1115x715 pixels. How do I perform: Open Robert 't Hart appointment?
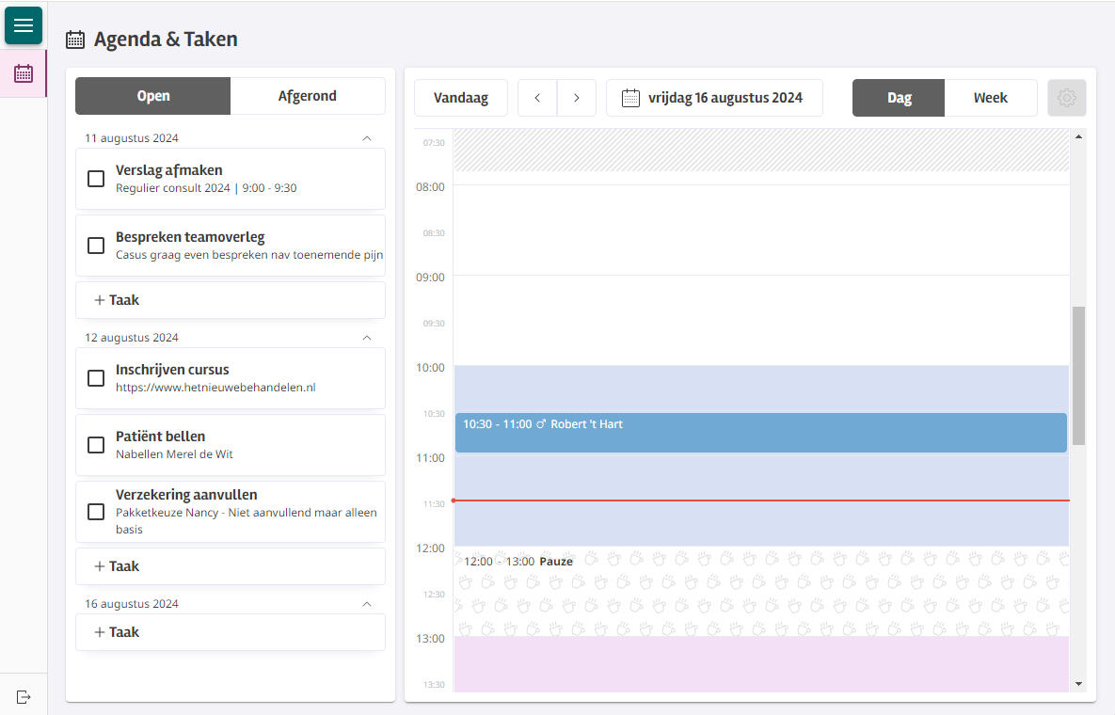tap(760, 433)
